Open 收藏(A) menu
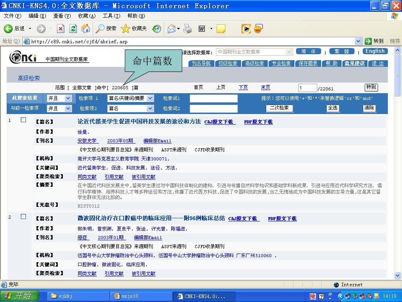Image resolution: width=402 pixels, height=302 pixels. pos(87,16)
